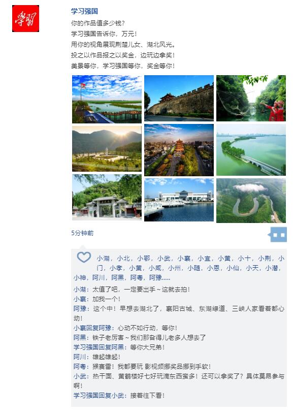Open the 学习强国 account name at top
This screenshot has height=415, width=294.
[x=85, y=11]
